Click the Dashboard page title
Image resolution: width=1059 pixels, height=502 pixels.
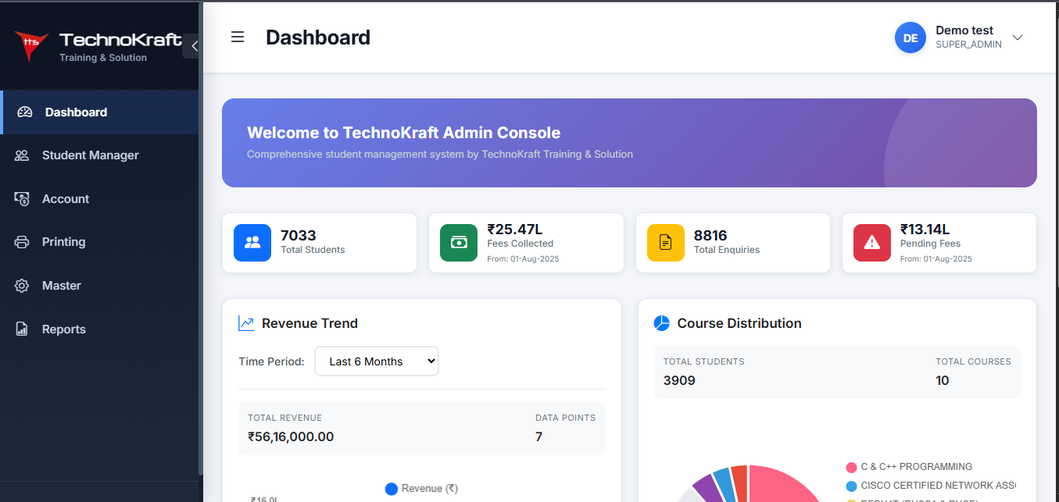[318, 37]
